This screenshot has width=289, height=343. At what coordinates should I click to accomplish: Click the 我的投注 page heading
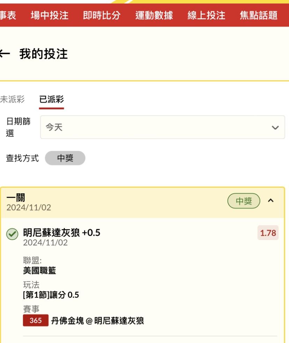(x=43, y=54)
